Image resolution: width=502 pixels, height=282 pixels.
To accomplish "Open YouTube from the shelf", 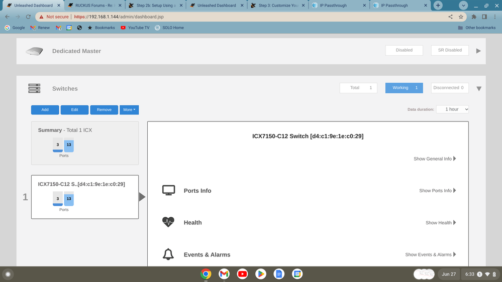I will [242, 274].
